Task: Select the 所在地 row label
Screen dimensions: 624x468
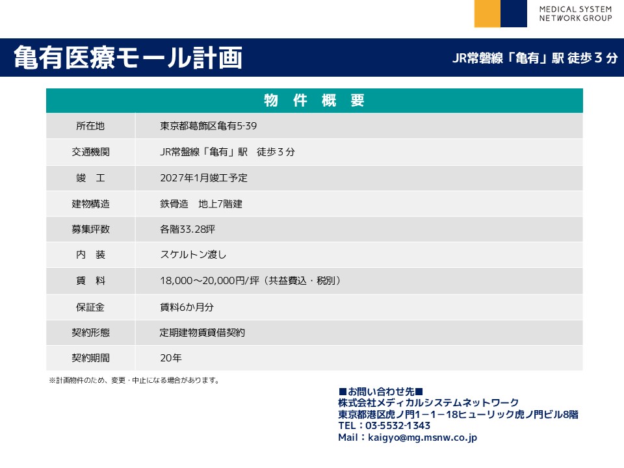Action: pos(90,126)
